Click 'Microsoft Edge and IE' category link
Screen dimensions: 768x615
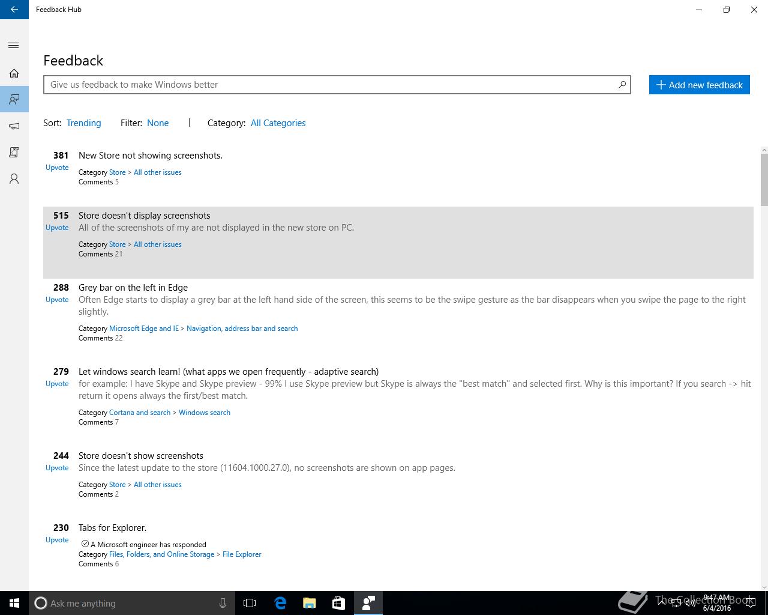point(144,329)
